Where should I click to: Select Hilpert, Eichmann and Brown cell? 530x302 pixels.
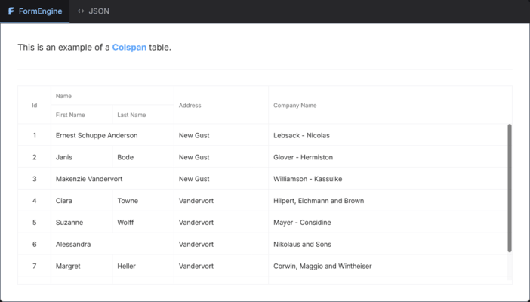(x=388, y=201)
